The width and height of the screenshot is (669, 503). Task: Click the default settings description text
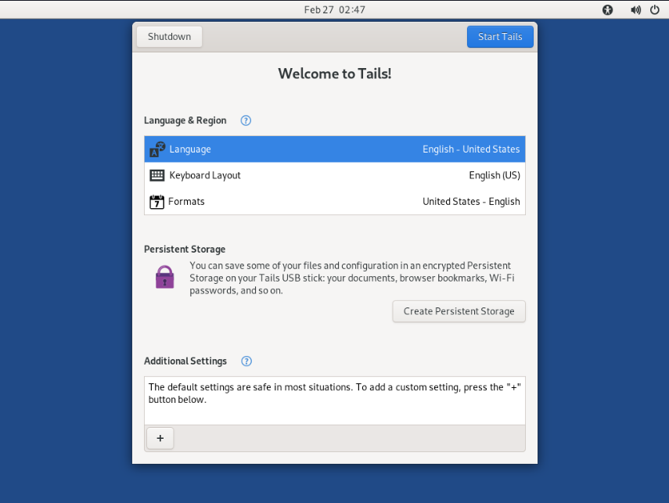pyautogui.click(x=334, y=393)
